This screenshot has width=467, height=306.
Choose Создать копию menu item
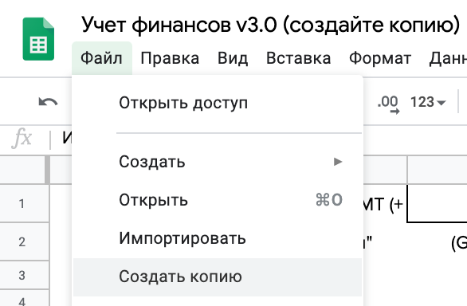218,277
